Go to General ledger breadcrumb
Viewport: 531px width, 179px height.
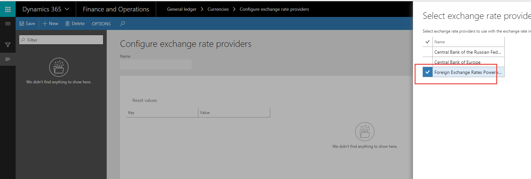[x=181, y=9]
